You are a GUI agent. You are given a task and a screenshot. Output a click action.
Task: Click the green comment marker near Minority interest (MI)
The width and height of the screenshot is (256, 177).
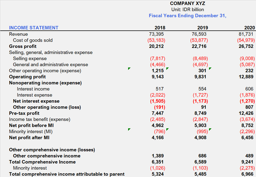129,130
